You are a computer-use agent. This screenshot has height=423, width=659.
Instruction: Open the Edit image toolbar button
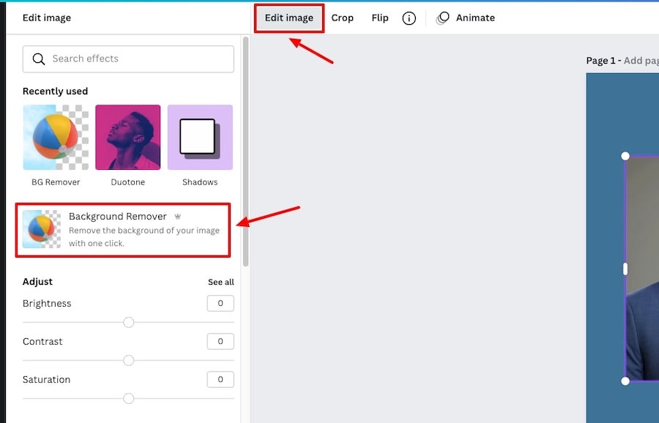289,18
